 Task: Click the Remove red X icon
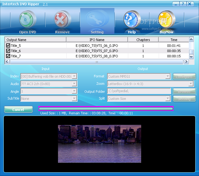pos(62,19)
